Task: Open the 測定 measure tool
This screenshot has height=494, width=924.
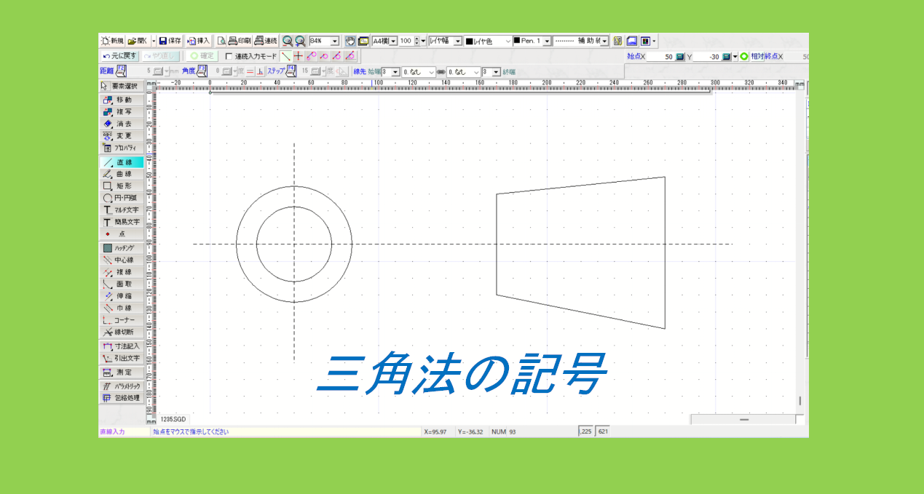Action: [120, 372]
